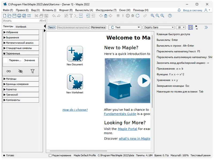This screenshot has height=160, width=214.
Task: Go forward with the right arrow icon
Action: pyautogui.click(x=110, y=16)
